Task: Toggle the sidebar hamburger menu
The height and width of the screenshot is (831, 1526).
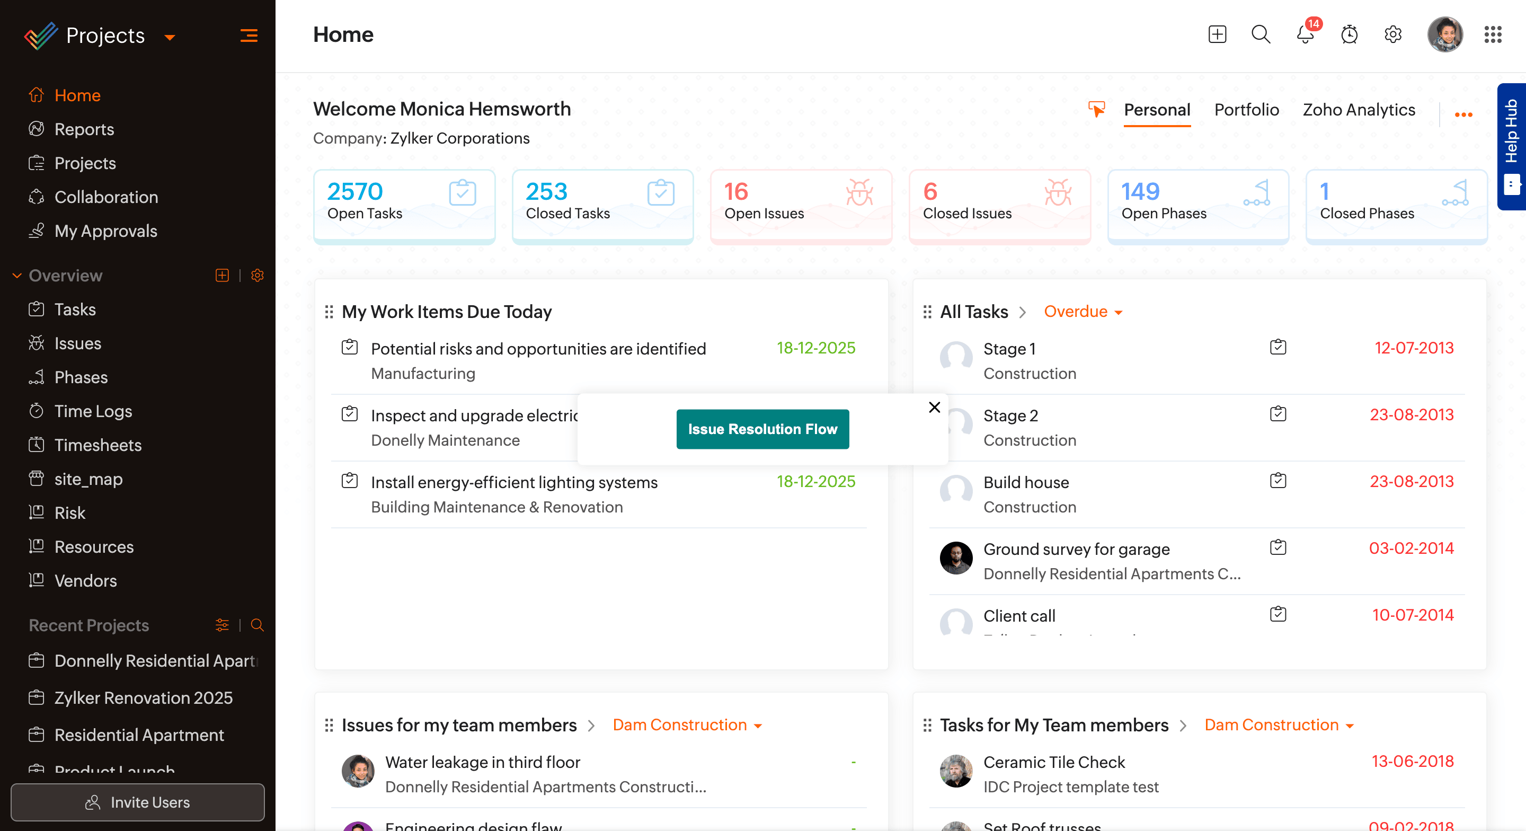Action: (249, 36)
